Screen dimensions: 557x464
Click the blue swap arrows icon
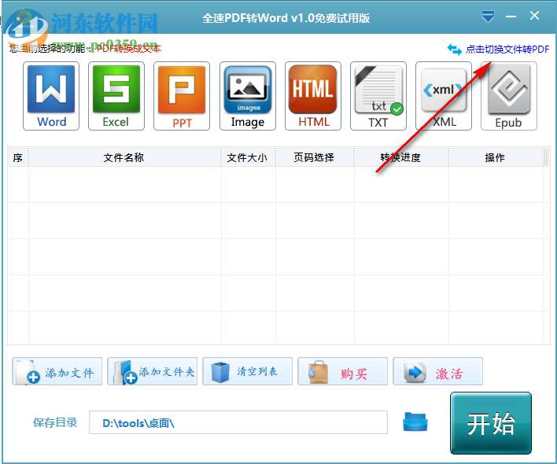click(x=454, y=50)
